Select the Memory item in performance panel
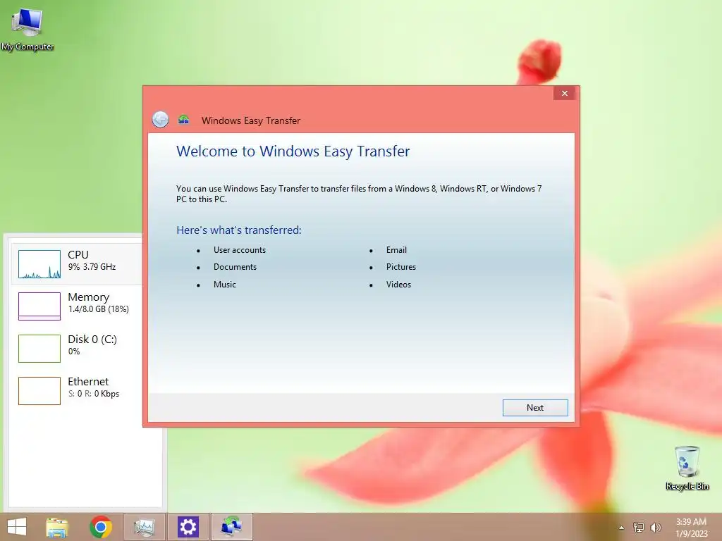Screen dimensions: 722x541 pyautogui.click(x=77, y=306)
